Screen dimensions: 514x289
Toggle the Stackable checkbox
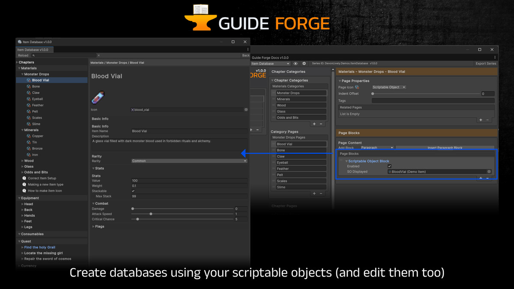pyautogui.click(x=133, y=191)
